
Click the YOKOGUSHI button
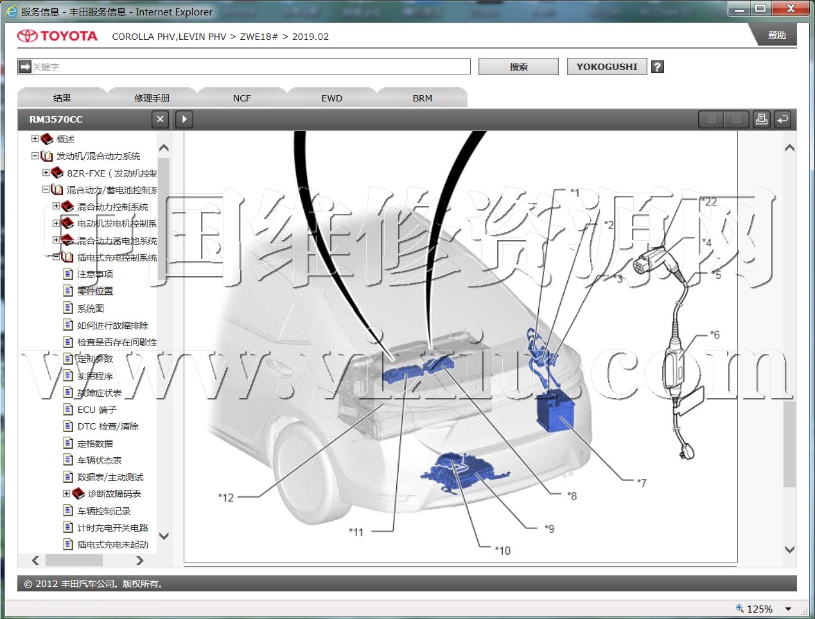pyautogui.click(x=606, y=67)
